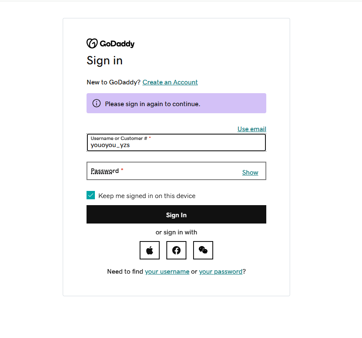Open Create an Account page
Screen dimensions: 362x338
(x=170, y=82)
